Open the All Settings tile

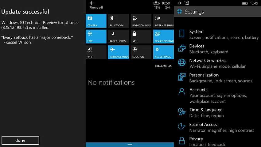163,52
